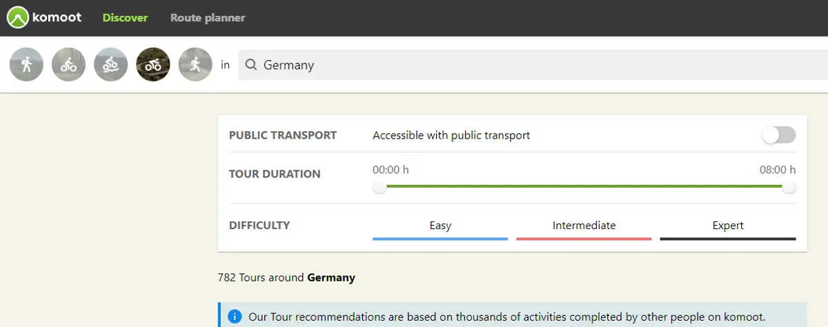Screen dimensions: 828x327
Task: Enable accessible with public transport toggle
Action: (779, 135)
